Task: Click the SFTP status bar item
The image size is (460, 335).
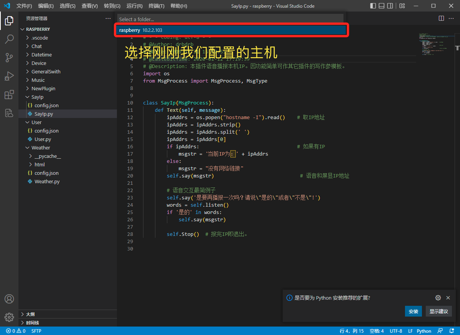Action: (37, 331)
